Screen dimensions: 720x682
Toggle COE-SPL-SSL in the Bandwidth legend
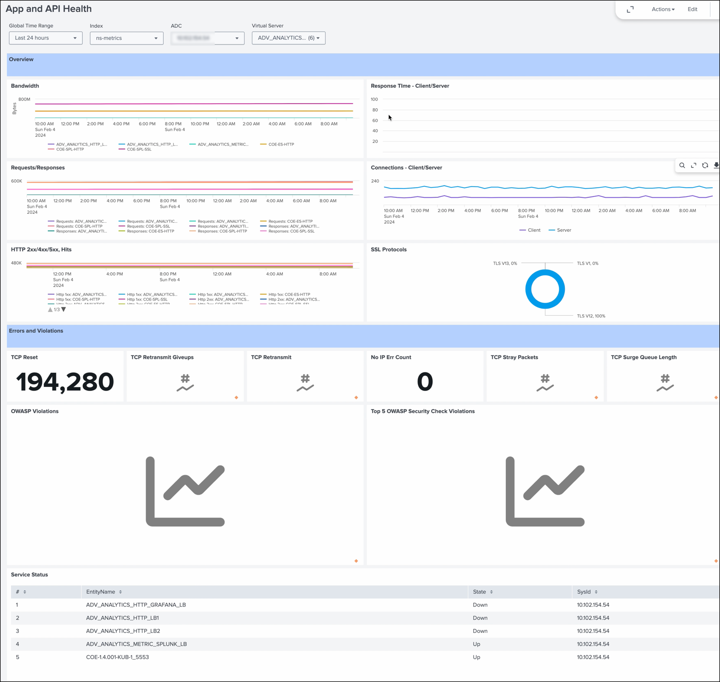(135, 150)
